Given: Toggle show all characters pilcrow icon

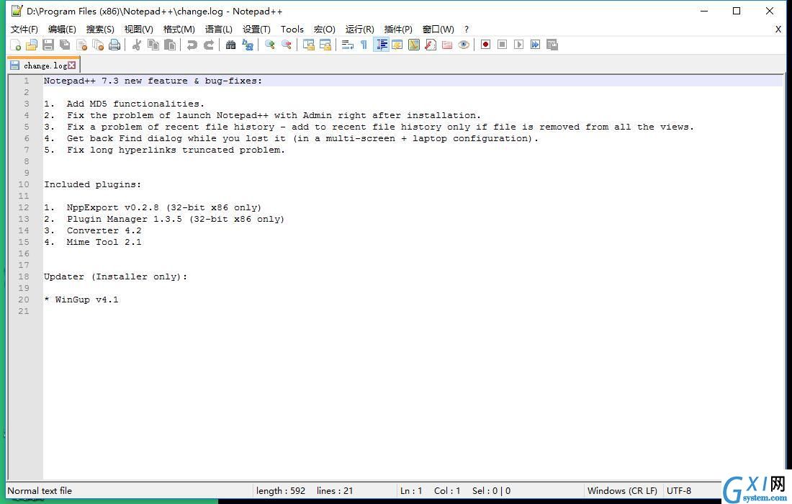Looking at the screenshot, I should [364, 45].
